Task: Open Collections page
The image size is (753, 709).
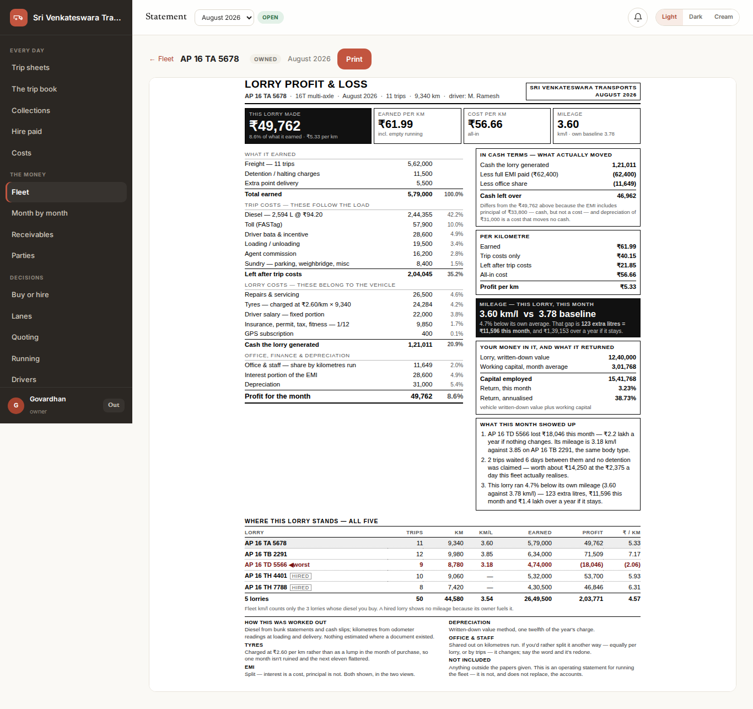Action: tap(66, 111)
